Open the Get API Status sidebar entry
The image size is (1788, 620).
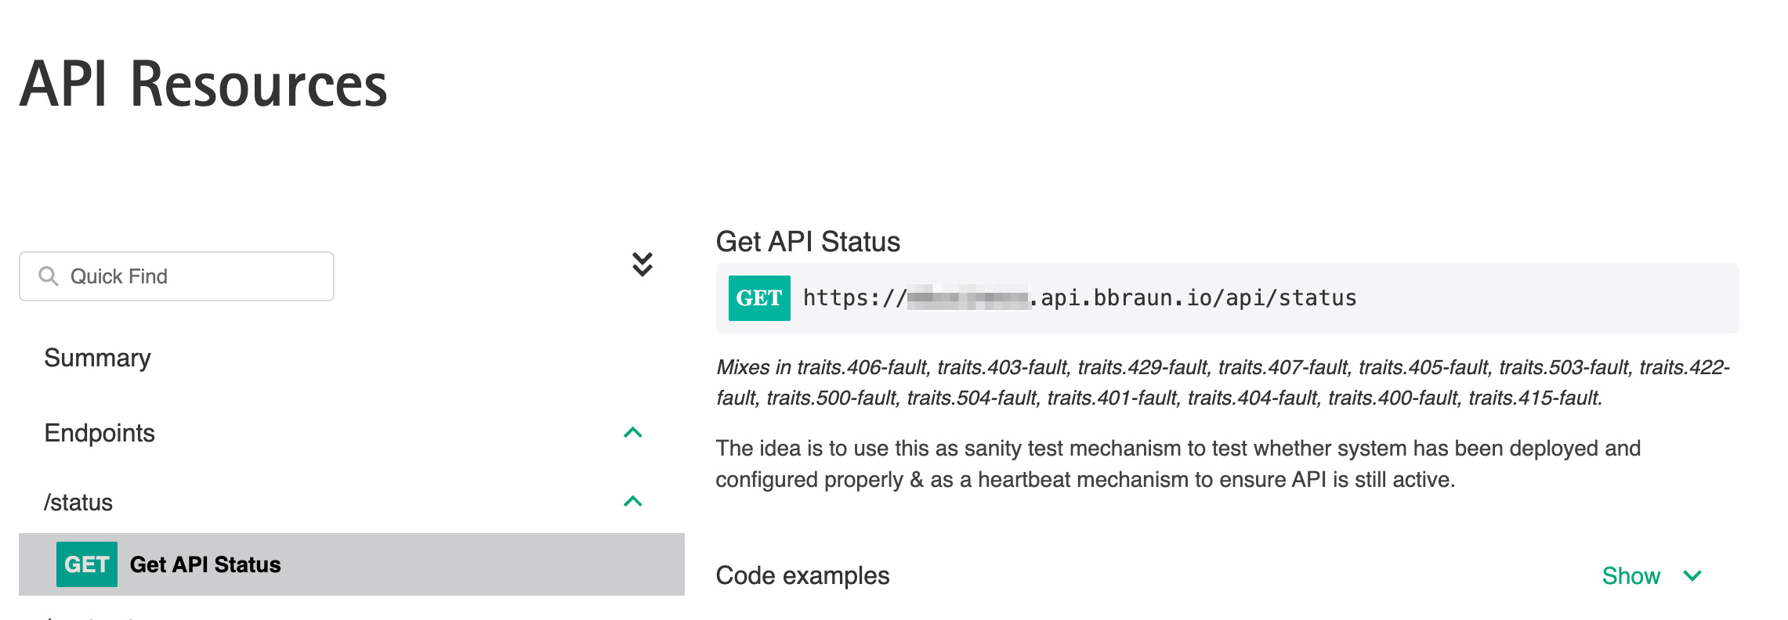pos(205,564)
